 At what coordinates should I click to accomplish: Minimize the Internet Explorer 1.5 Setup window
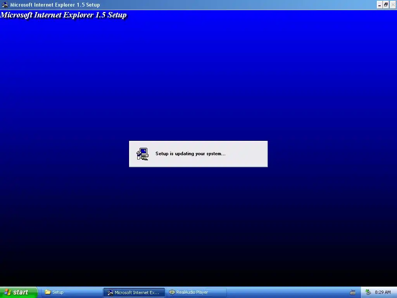tap(380, 5)
